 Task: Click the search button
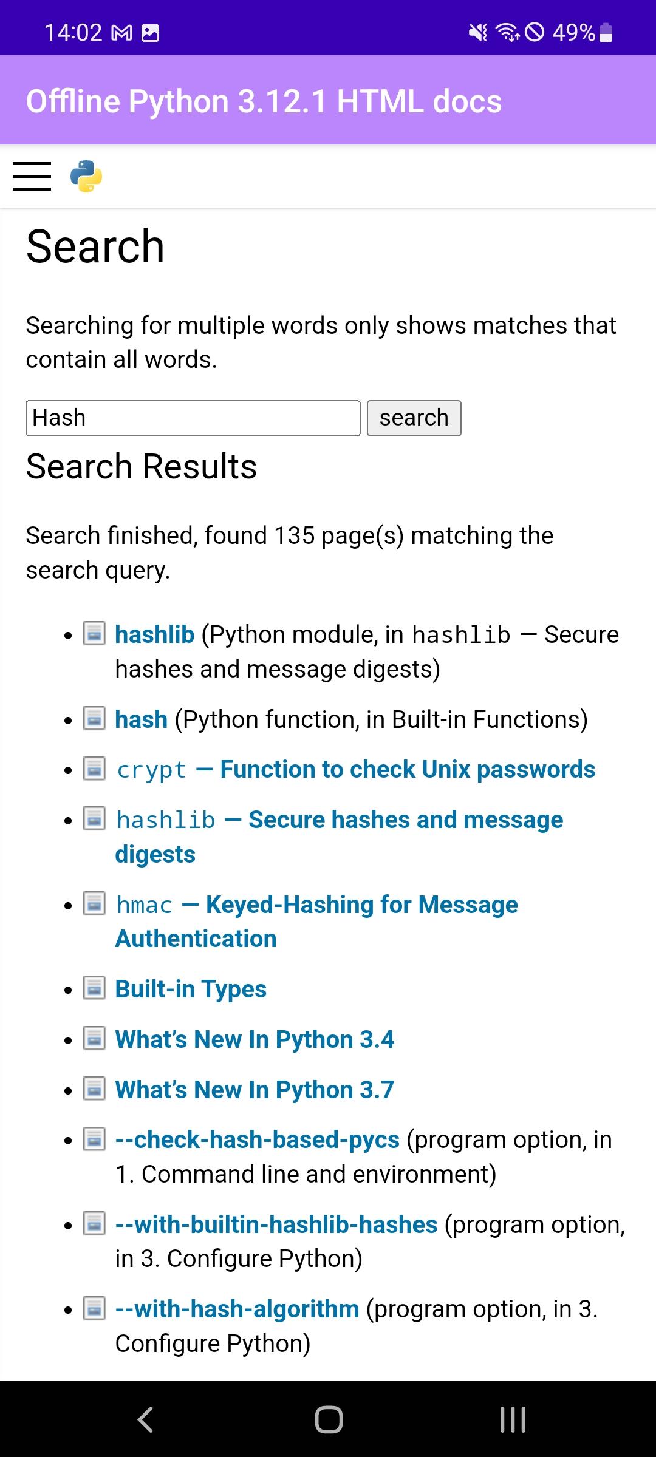click(414, 418)
